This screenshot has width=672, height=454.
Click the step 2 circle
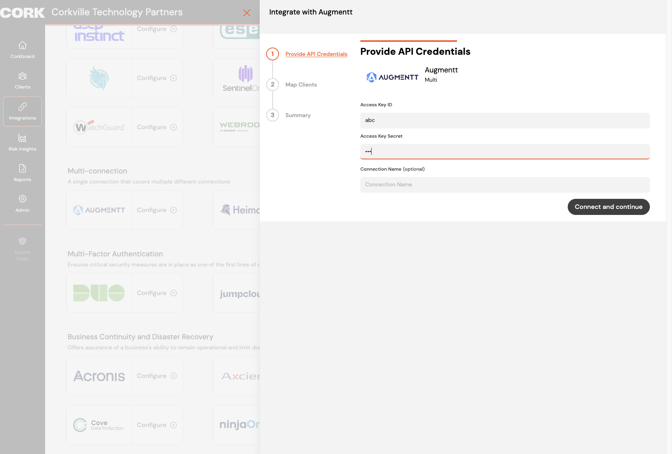(x=273, y=85)
